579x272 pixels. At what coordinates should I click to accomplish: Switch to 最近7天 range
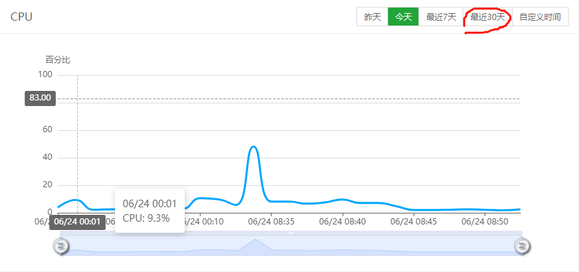tap(441, 17)
